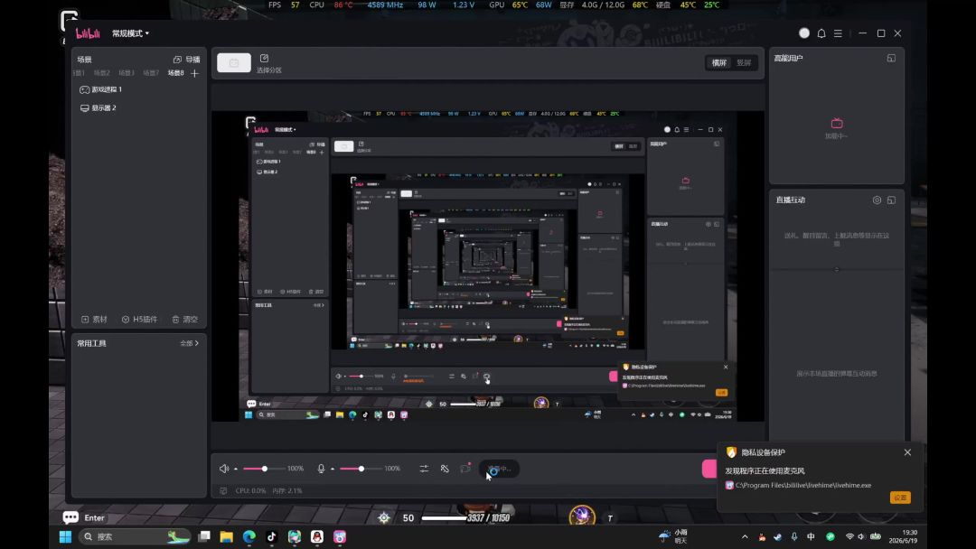Expand the 常规模式 mode dropdown

130,33
